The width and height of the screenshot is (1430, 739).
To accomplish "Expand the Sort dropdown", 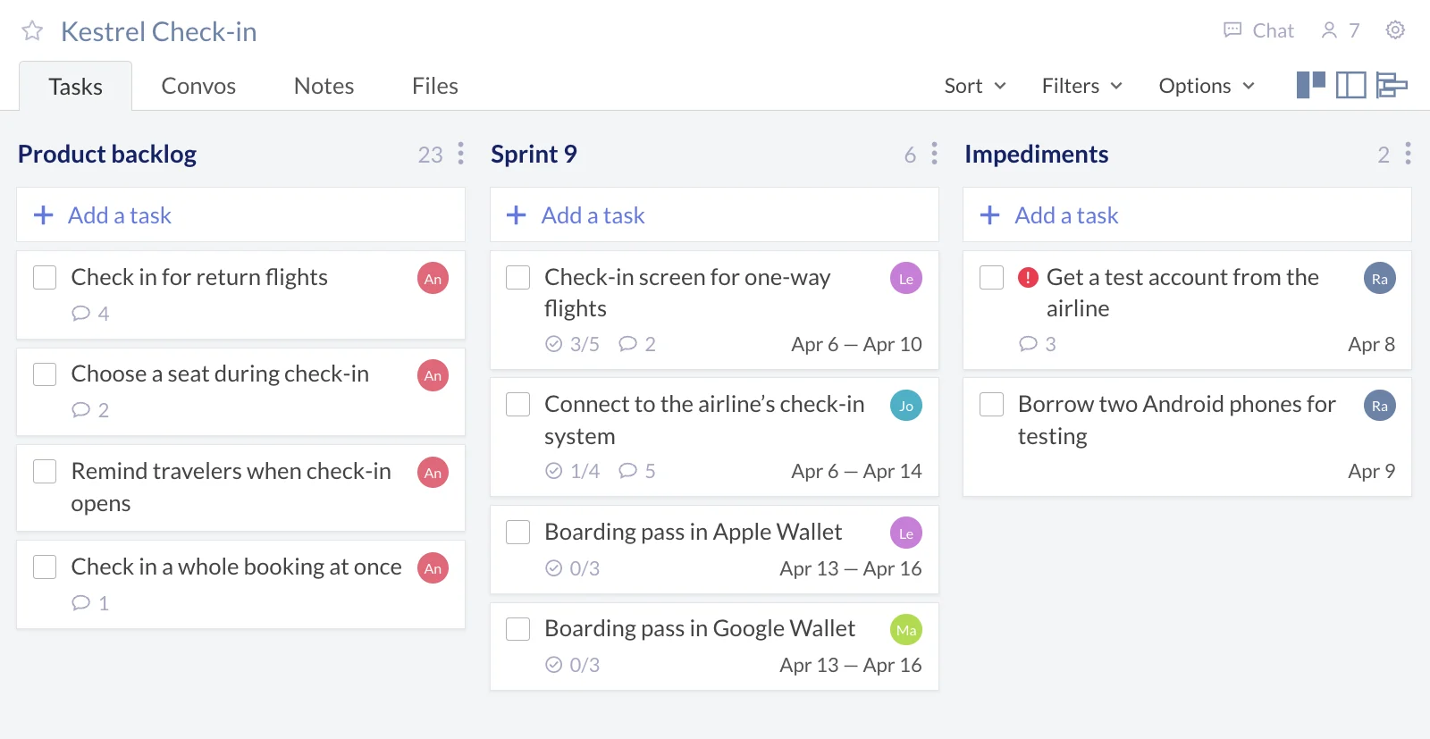I will (x=975, y=86).
